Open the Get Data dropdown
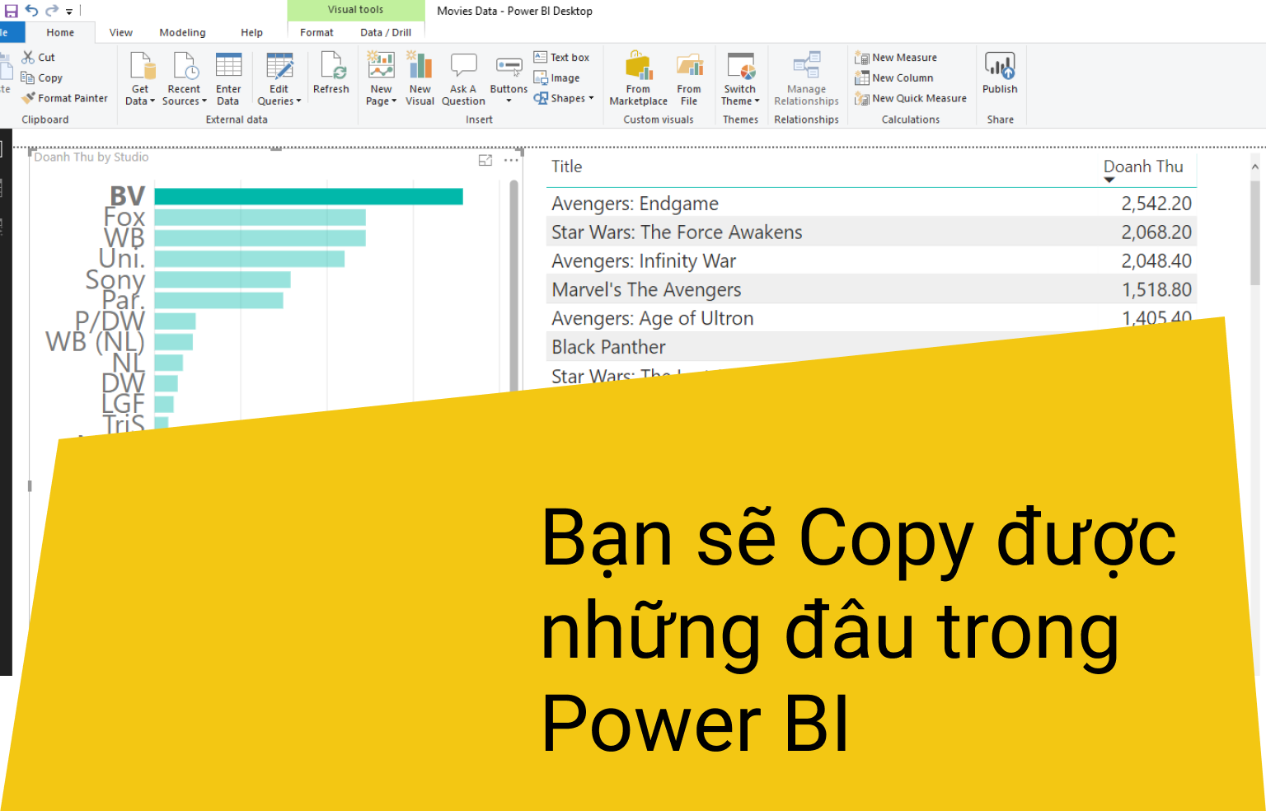This screenshot has width=1266, height=811. coord(140,96)
